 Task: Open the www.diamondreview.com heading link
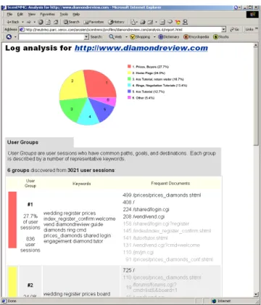point(141,48)
